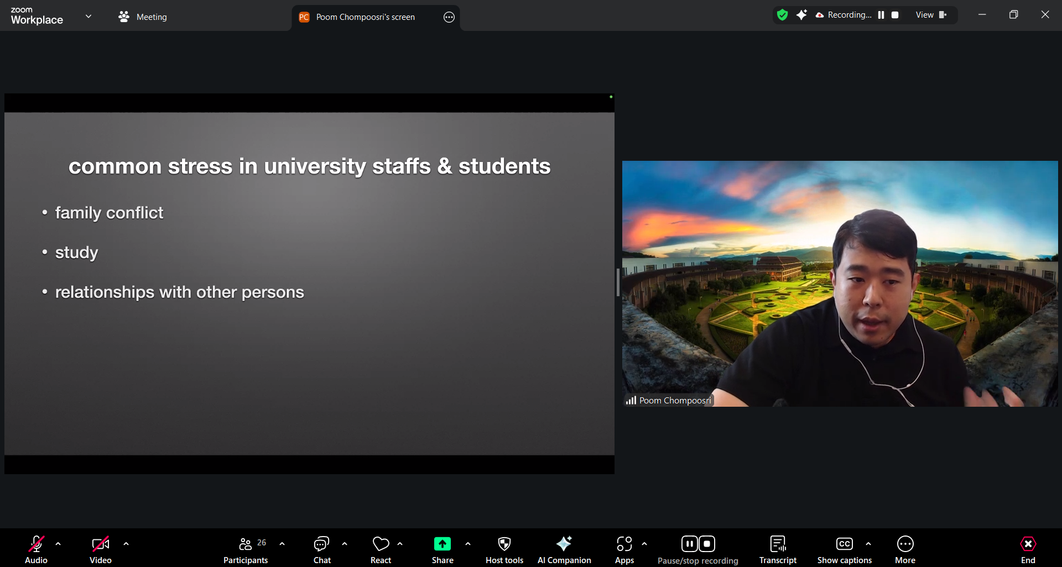The width and height of the screenshot is (1062, 567).
Task: Click the green Share screen button
Action: (x=442, y=544)
